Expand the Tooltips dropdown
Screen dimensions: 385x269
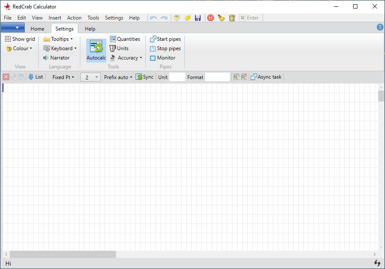coord(58,39)
